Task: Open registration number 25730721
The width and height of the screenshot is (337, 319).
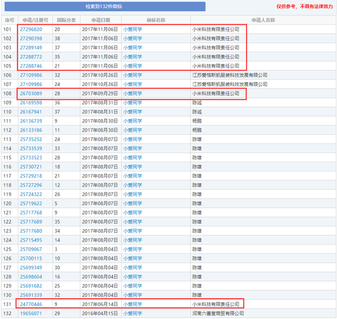Action: [x=31, y=167]
